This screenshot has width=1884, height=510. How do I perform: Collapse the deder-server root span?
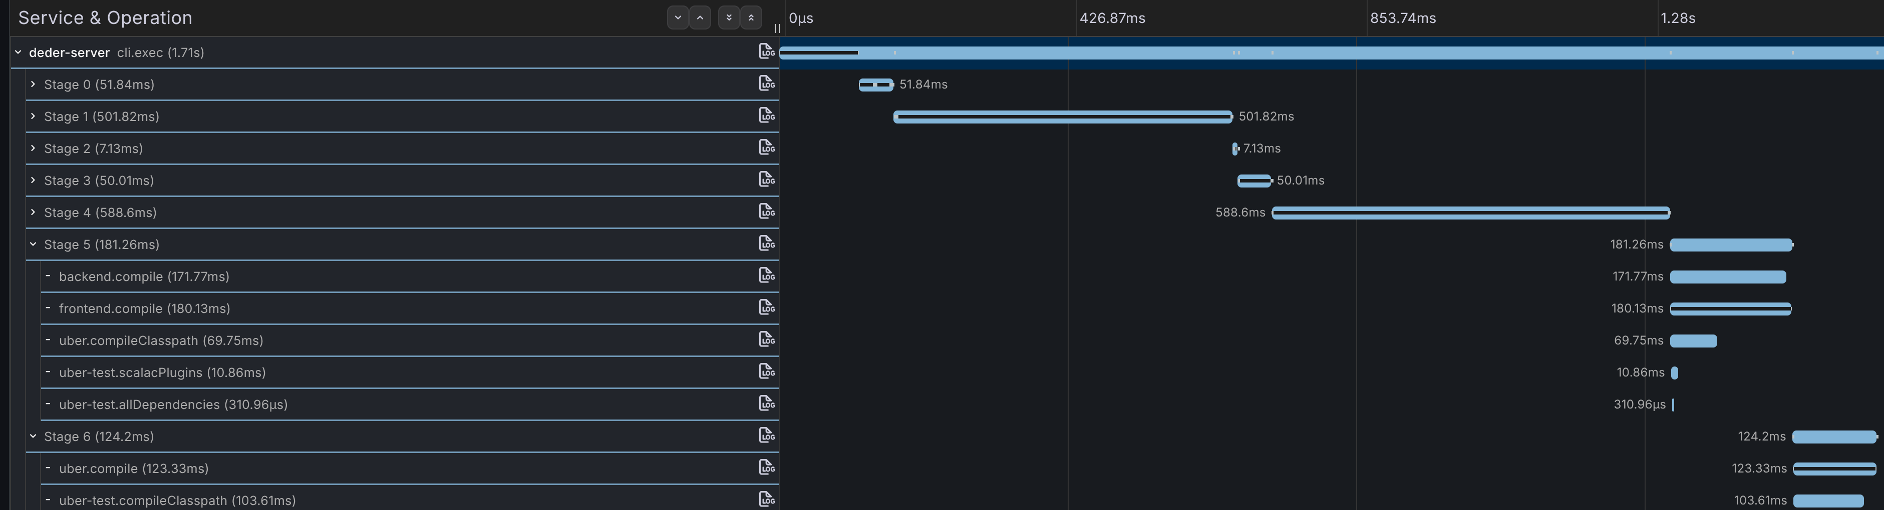pyautogui.click(x=19, y=52)
